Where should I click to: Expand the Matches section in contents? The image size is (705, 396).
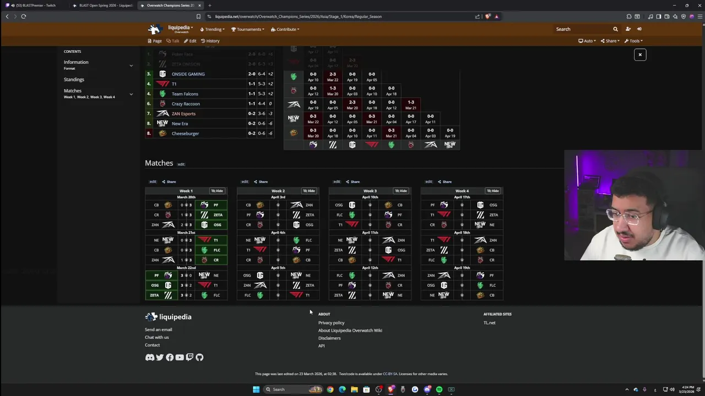(131, 94)
